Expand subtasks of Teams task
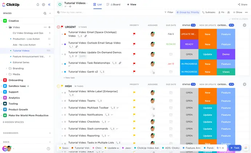This screenshot has height=153, width=251. click(62, 101)
